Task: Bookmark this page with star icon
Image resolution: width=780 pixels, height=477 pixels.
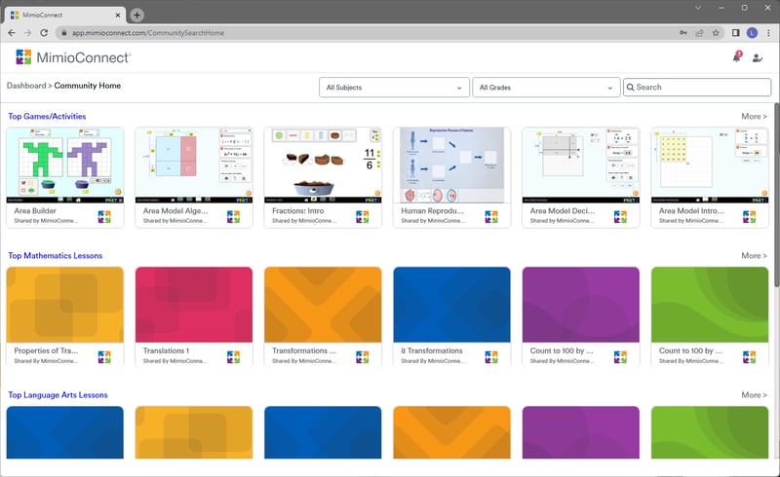Action: coord(716,33)
